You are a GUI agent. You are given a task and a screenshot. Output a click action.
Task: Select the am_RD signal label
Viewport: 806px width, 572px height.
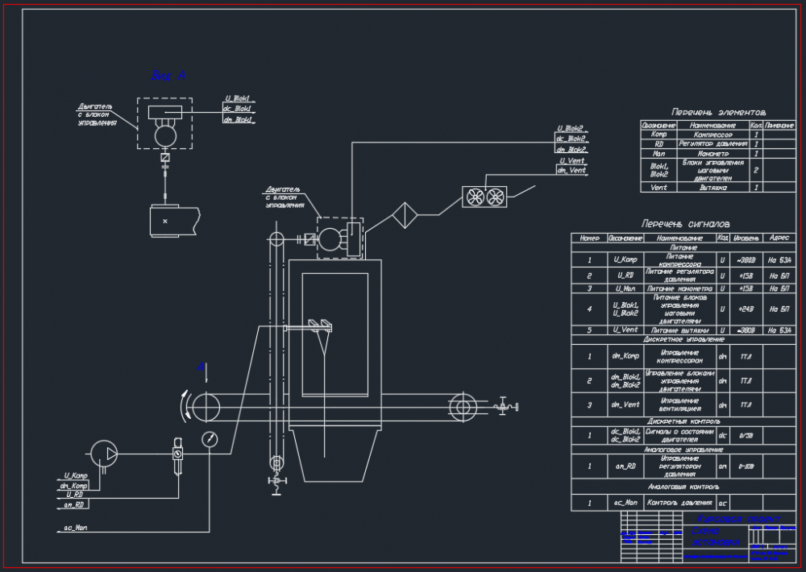(73, 504)
